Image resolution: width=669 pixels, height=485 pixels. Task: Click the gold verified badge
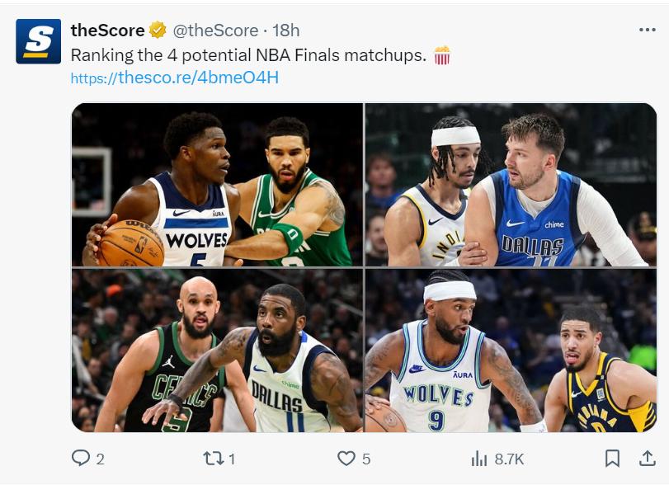(158, 31)
